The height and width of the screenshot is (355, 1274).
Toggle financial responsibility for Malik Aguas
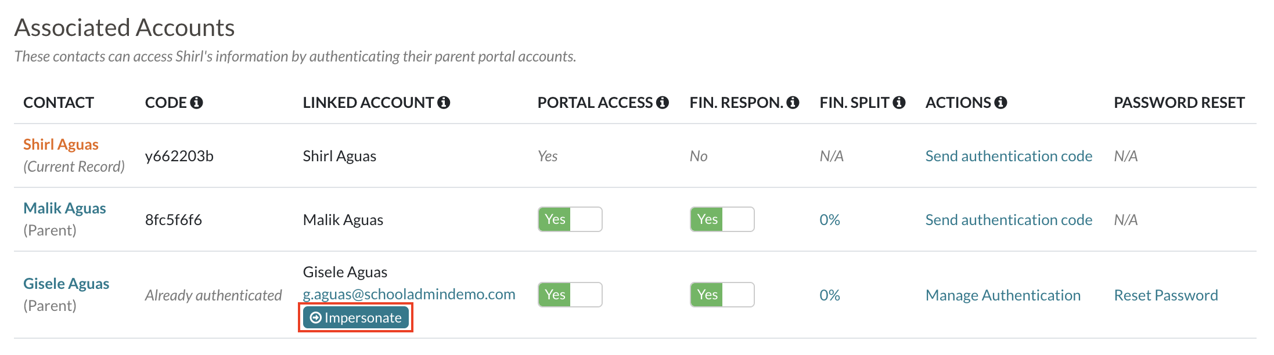coord(722,219)
